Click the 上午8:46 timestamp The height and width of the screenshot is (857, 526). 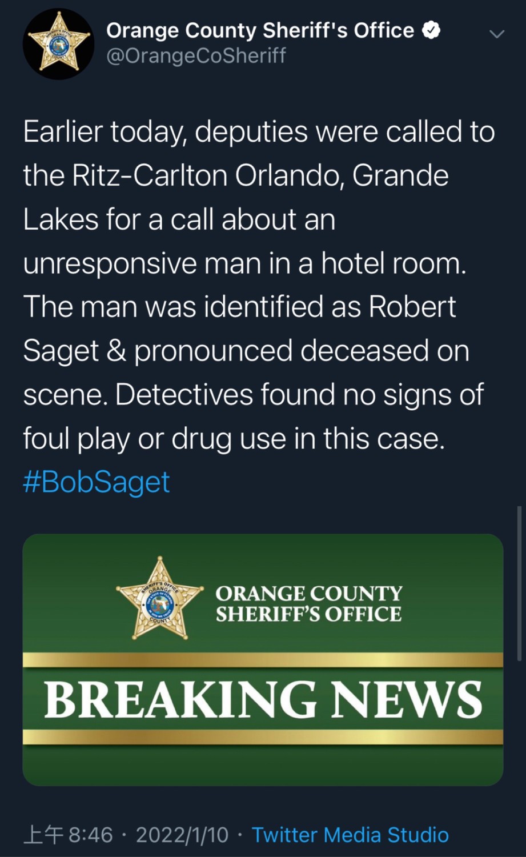coord(68,835)
